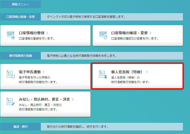
Task: Open the 個人住民税（特徴） title link
Action: point(127,72)
